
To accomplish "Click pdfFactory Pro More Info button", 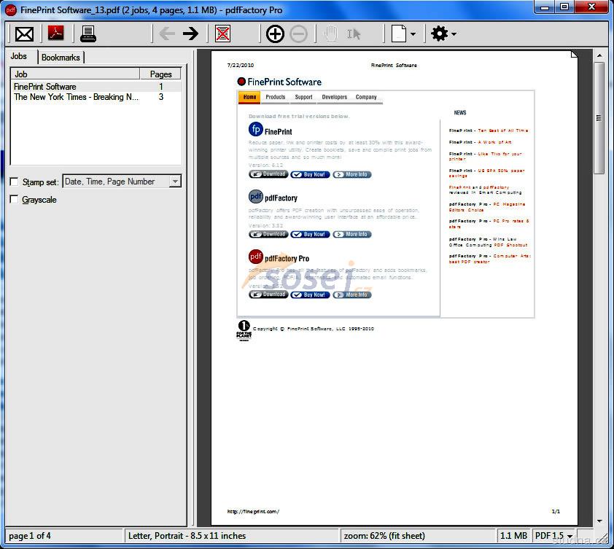I will click(352, 295).
